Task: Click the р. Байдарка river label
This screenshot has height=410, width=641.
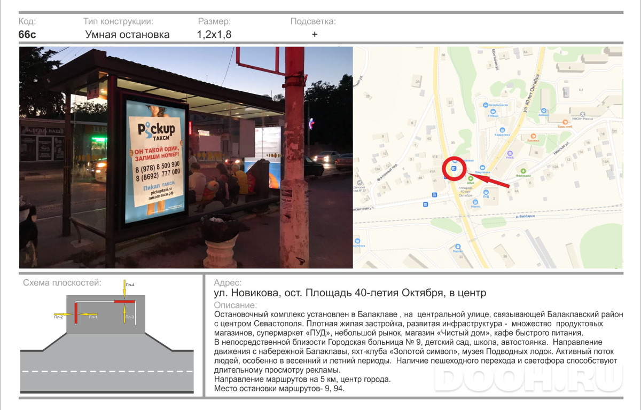Action: click(525, 216)
